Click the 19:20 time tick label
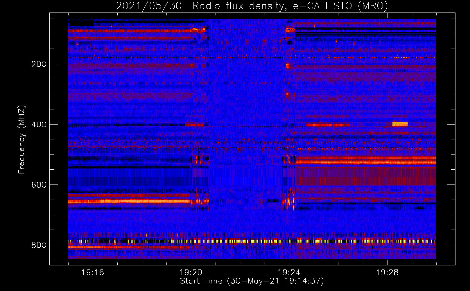The height and width of the screenshot is (291, 470). click(x=191, y=273)
